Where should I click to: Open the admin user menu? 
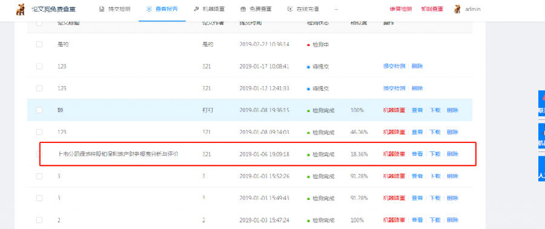tap(467, 9)
